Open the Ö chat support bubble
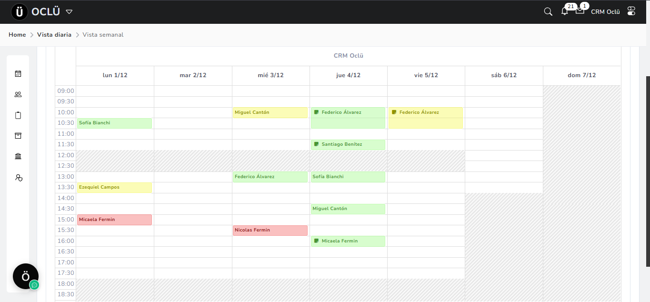Viewport: 650px width, 302px height. tap(26, 276)
